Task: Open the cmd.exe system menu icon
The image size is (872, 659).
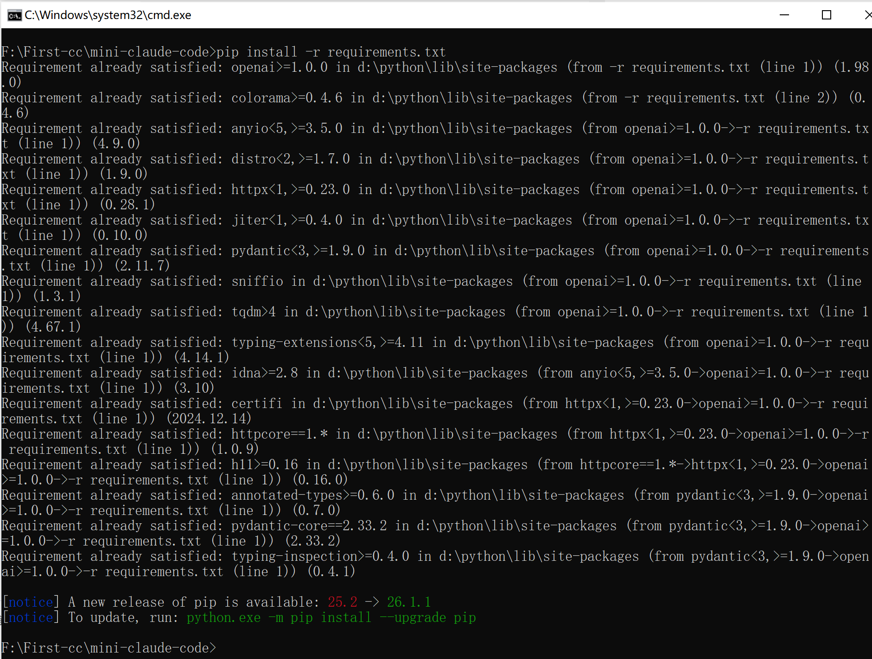Action: pyautogui.click(x=14, y=15)
